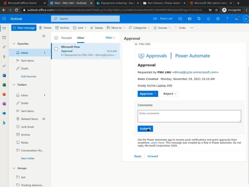Archive the selected message

62,28
